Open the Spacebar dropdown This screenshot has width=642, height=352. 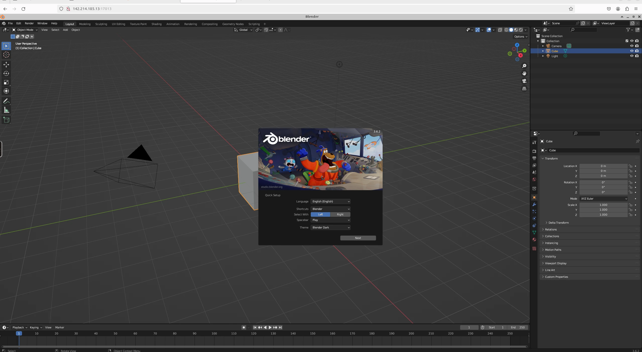[x=330, y=220]
